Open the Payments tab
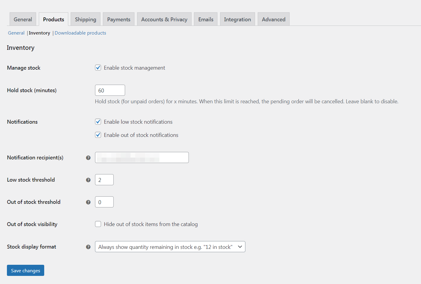Viewport: 421px width, 284px height. click(118, 20)
